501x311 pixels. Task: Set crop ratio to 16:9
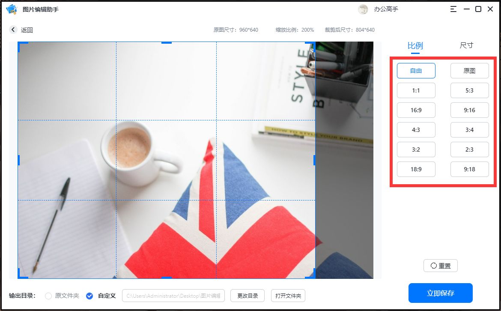point(416,110)
